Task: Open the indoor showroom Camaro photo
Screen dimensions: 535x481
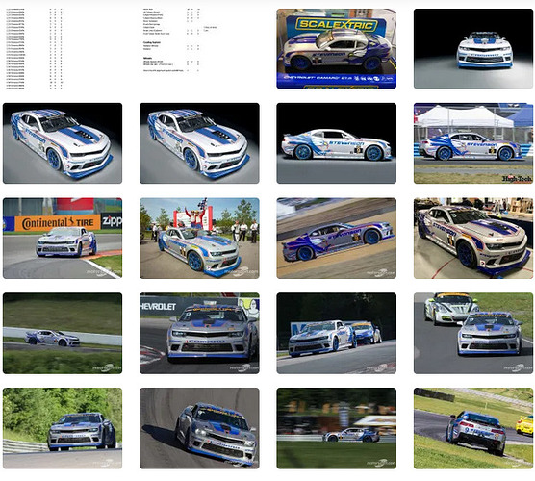Action: (x=473, y=239)
